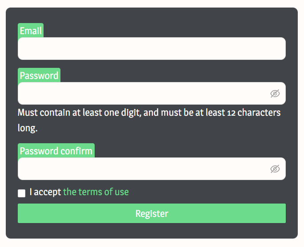Click the "I accept" label text
304x247 pixels.
[x=45, y=192]
